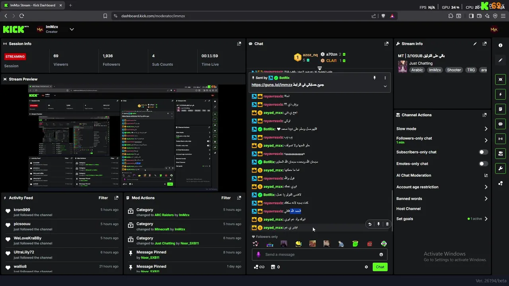Click Host Channel action
Image resolution: width=509 pixels, height=286 pixels.
click(408, 209)
